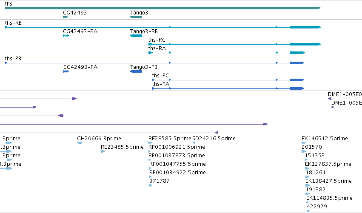Viewport: 362px width, 213px height.
Task: Select the thick final exon of ths-RA
Action: (297, 53)
